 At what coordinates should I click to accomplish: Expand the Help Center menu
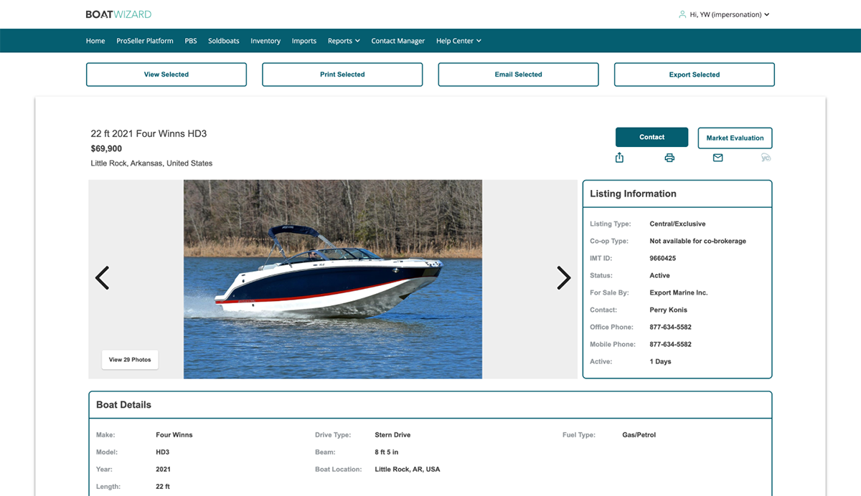458,41
